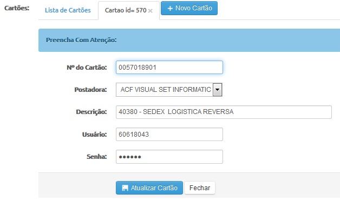
Task: Click the Descrição label
Action: 91,112
